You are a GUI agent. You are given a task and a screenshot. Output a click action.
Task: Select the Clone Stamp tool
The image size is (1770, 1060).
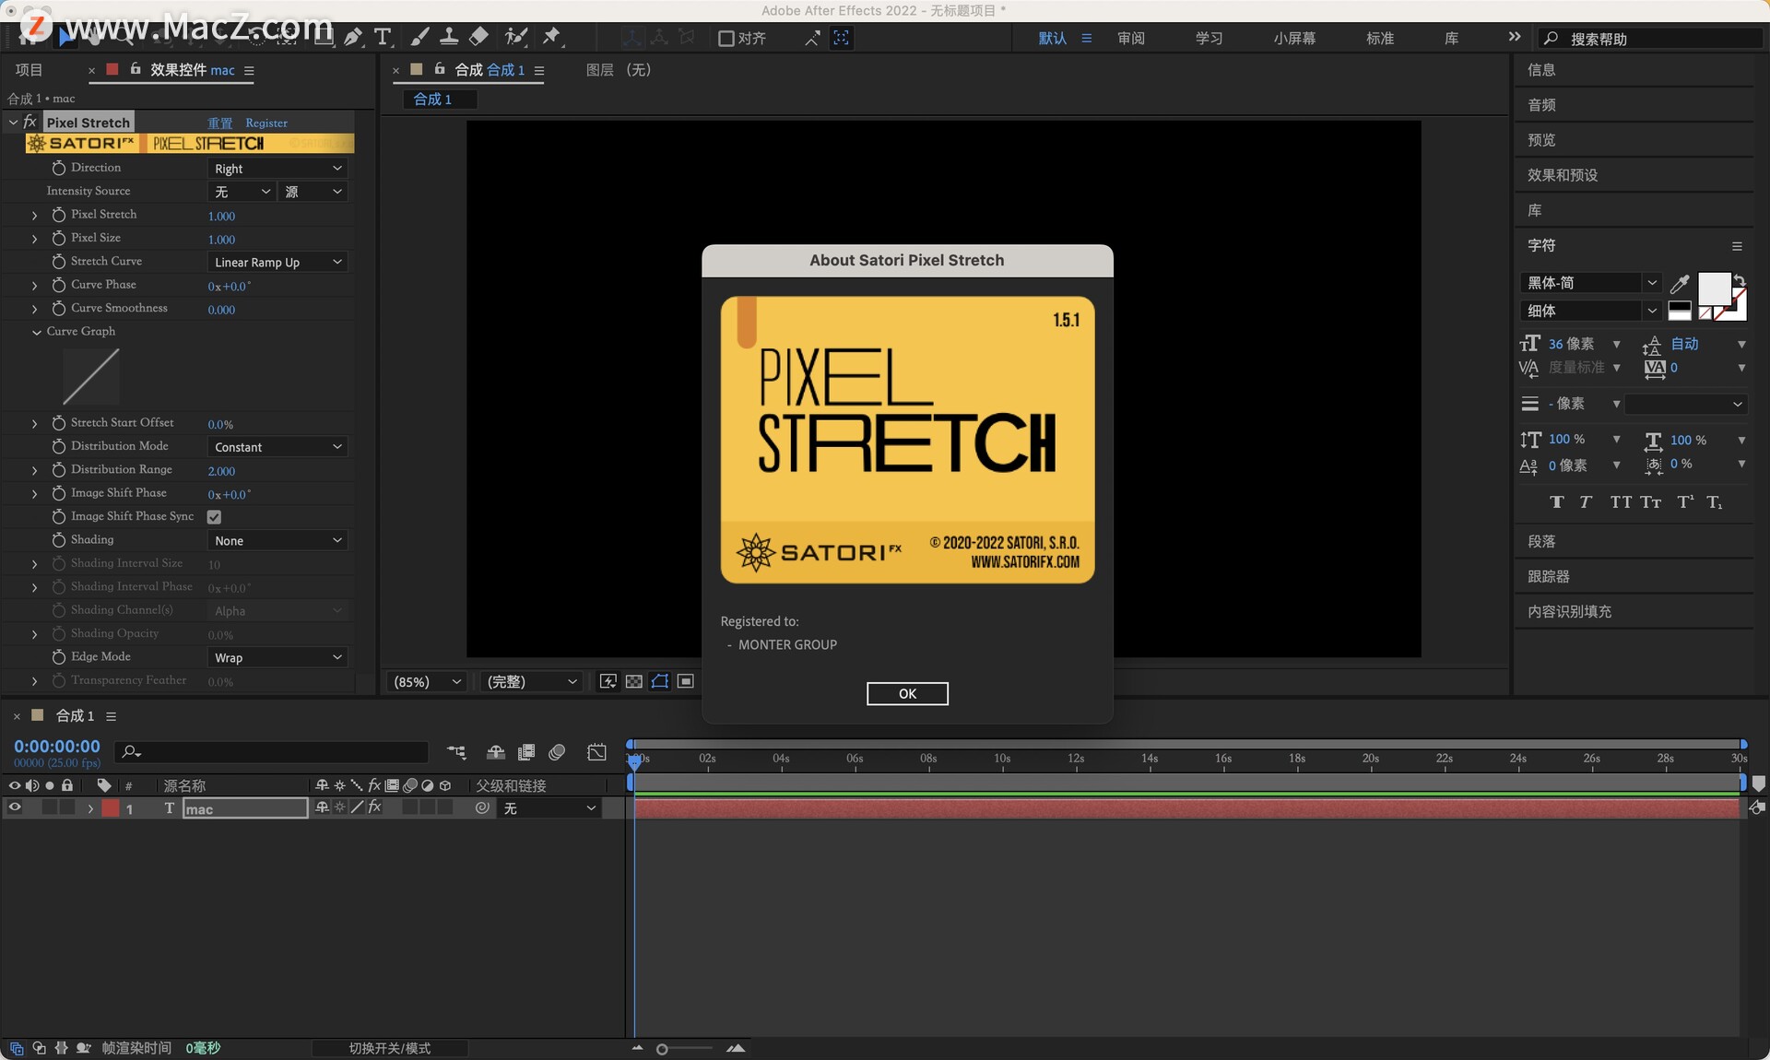(x=450, y=37)
